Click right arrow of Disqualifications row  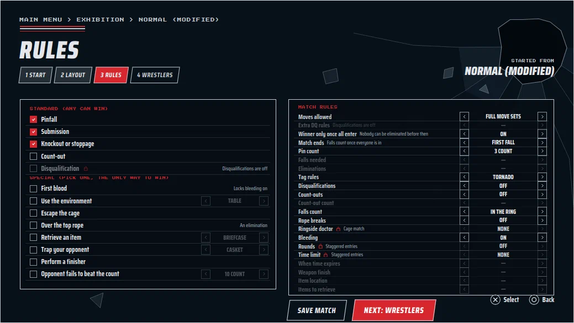pyautogui.click(x=542, y=186)
